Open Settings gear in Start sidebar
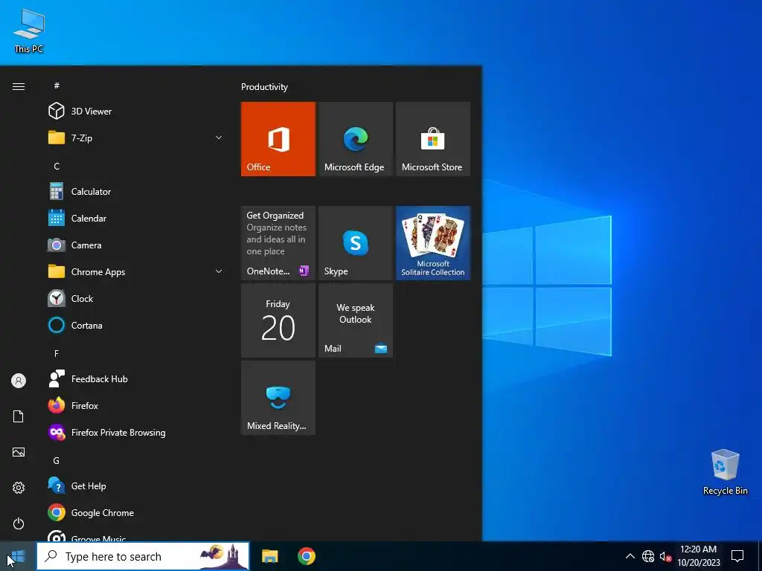This screenshot has height=571, width=762. pyautogui.click(x=19, y=488)
